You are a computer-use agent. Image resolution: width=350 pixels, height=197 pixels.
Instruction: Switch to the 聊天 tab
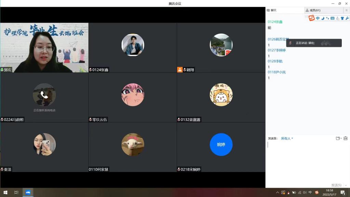point(272,10)
